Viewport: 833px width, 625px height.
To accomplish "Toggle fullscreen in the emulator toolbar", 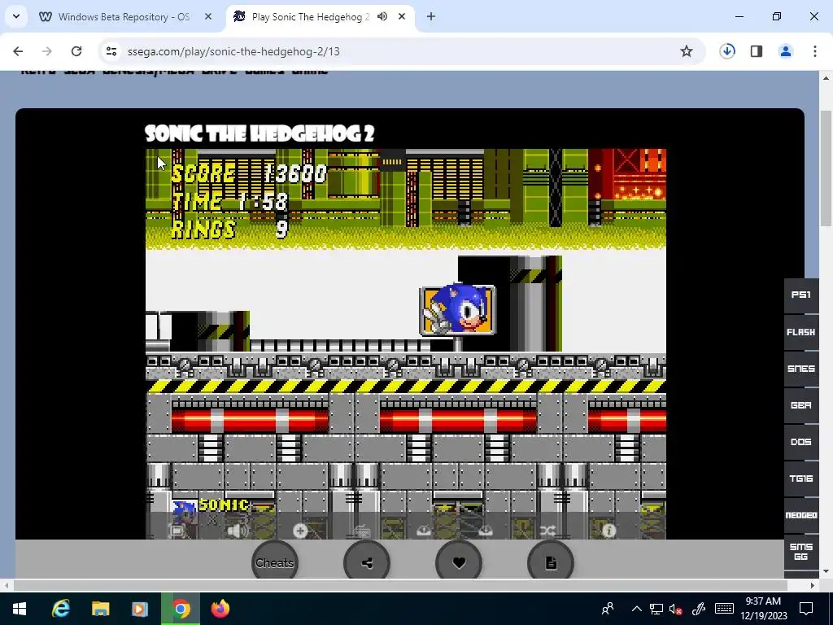I will click(x=177, y=531).
